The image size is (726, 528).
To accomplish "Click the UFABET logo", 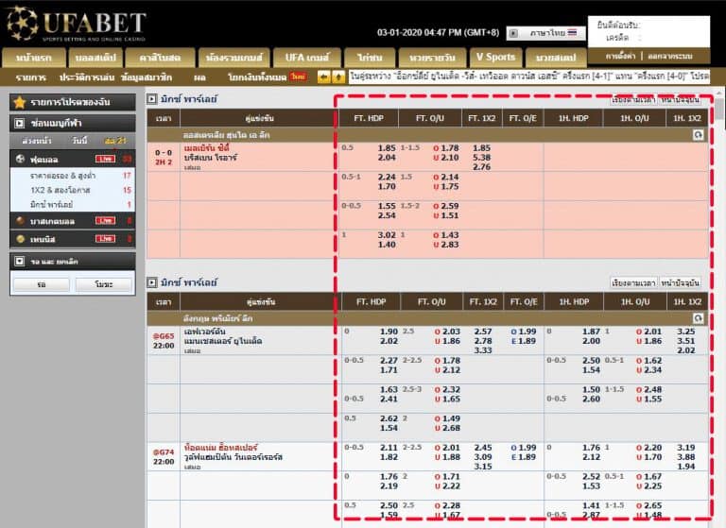I will coord(77,24).
